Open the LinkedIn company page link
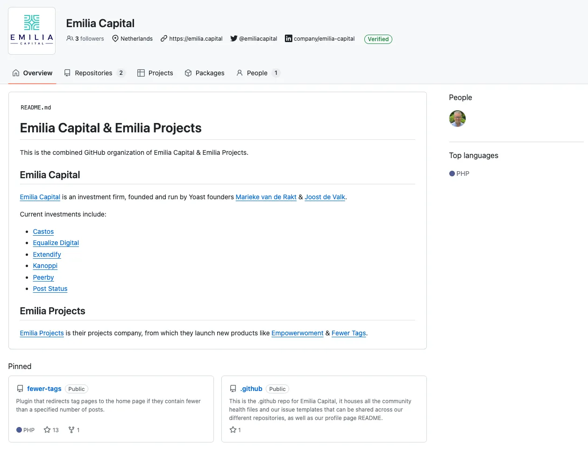588x449 pixels. click(x=324, y=39)
